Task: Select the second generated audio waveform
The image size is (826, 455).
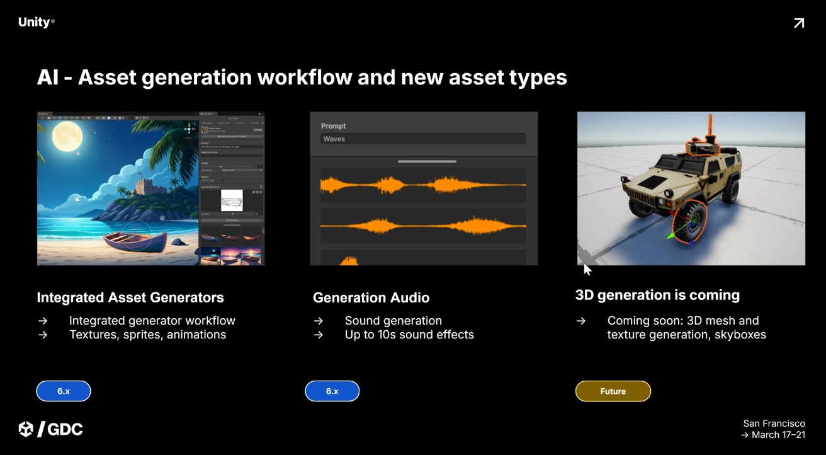Action: click(423, 226)
